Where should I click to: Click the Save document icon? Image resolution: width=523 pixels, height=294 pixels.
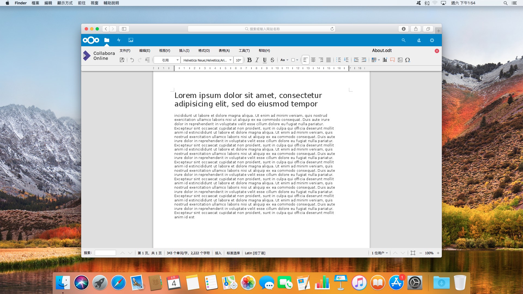122,60
